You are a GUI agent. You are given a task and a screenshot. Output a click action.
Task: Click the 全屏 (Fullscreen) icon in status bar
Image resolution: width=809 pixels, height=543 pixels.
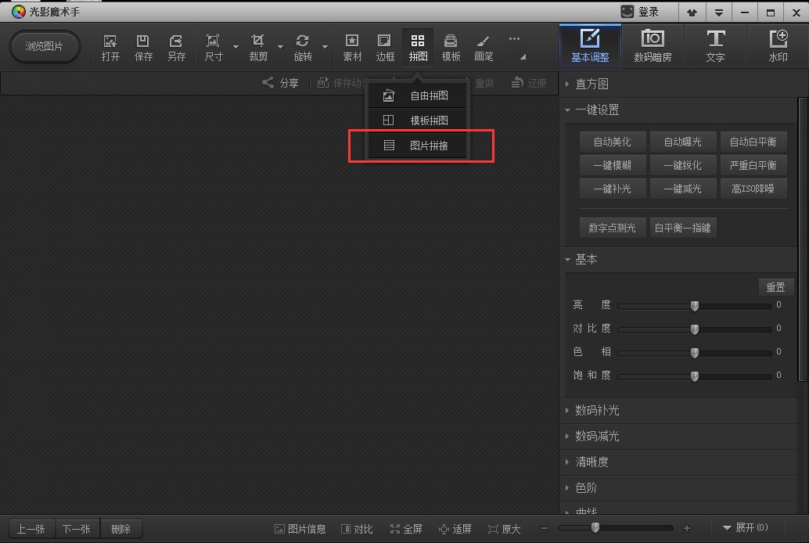click(406, 529)
